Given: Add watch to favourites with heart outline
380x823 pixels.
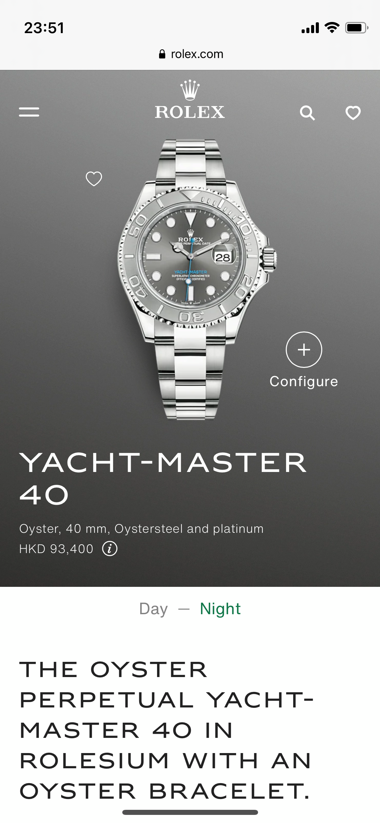Looking at the screenshot, I should (94, 179).
